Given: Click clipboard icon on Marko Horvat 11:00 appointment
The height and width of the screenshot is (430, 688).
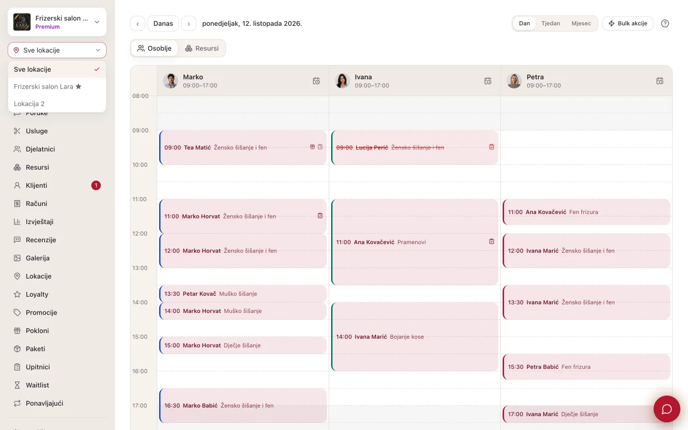Looking at the screenshot, I should coord(320,216).
